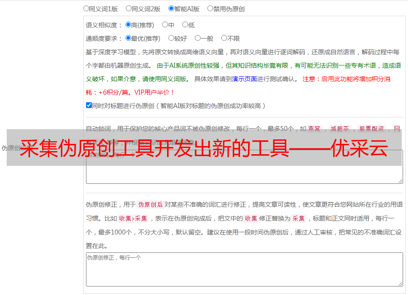Set 语义相似度 to 高(推荐)

[x=128, y=25]
